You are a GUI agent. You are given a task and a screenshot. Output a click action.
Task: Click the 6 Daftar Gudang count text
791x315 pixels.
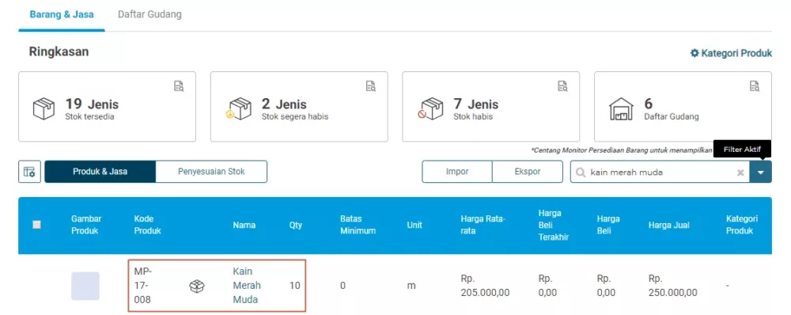[672, 109]
